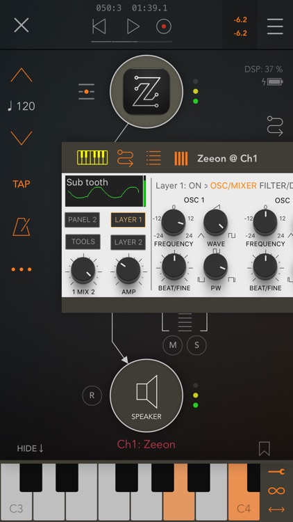Increase tempo with the up chevron
The height and width of the screenshot is (522, 293).
click(22, 75)
